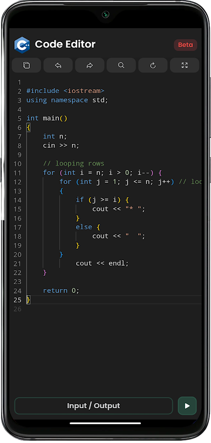This screenshot has height=443, width=211.
Task: Expand editor to fullscreen
Action: (x=184, y=65)
